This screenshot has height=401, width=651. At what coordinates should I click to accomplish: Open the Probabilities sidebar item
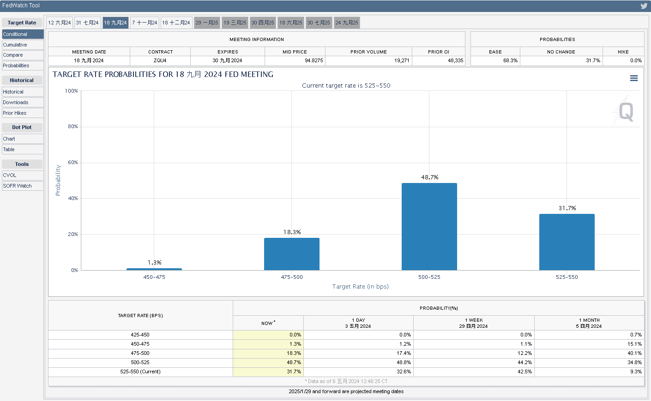(23, 65)
